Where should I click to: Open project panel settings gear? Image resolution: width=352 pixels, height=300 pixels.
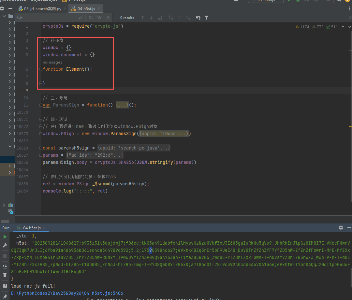pyautogui.click(x=2, y=8)
